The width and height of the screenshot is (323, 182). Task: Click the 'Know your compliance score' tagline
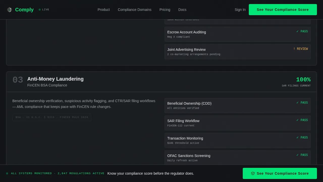coord(151,173)
